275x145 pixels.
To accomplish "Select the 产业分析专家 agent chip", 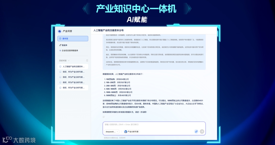I will coord(132,132).
